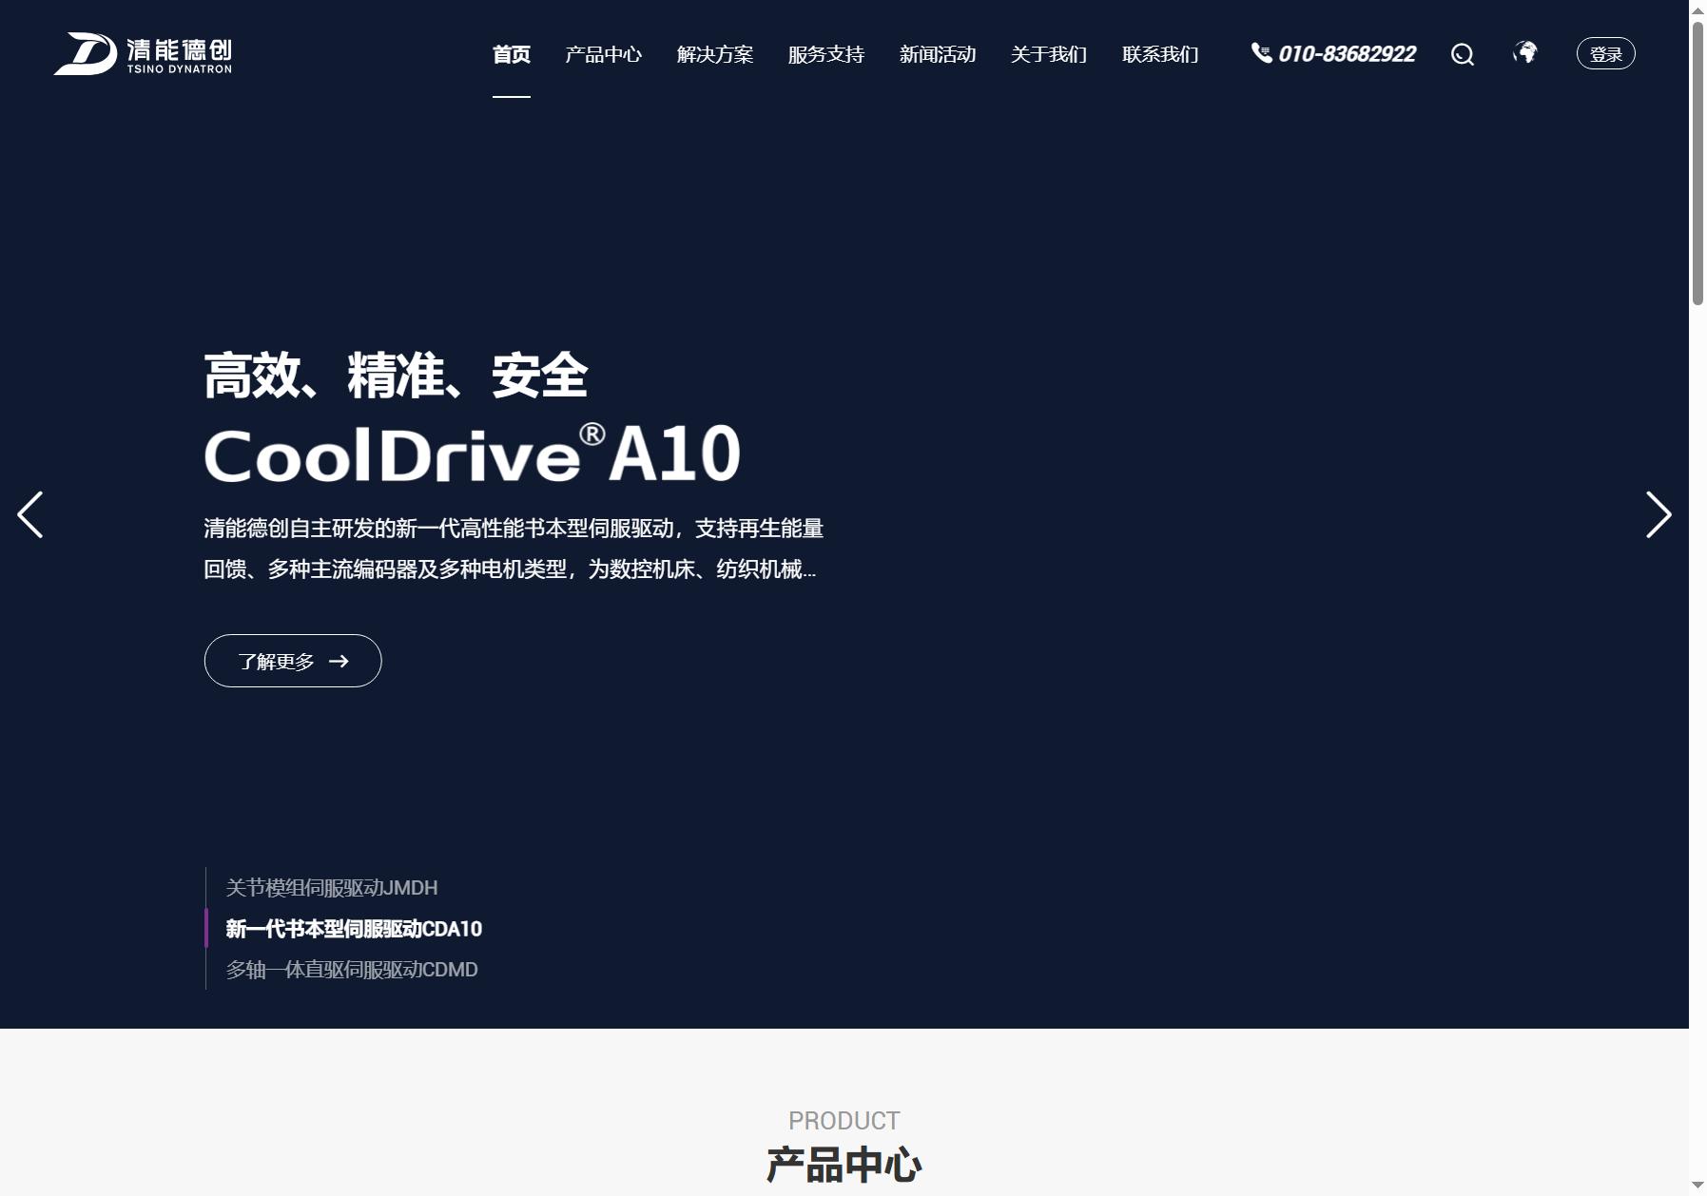Select slide 新一代书本型伺服驱动CDA10
This screenshot has width=1707, height=1196.
tap(354, 929)
